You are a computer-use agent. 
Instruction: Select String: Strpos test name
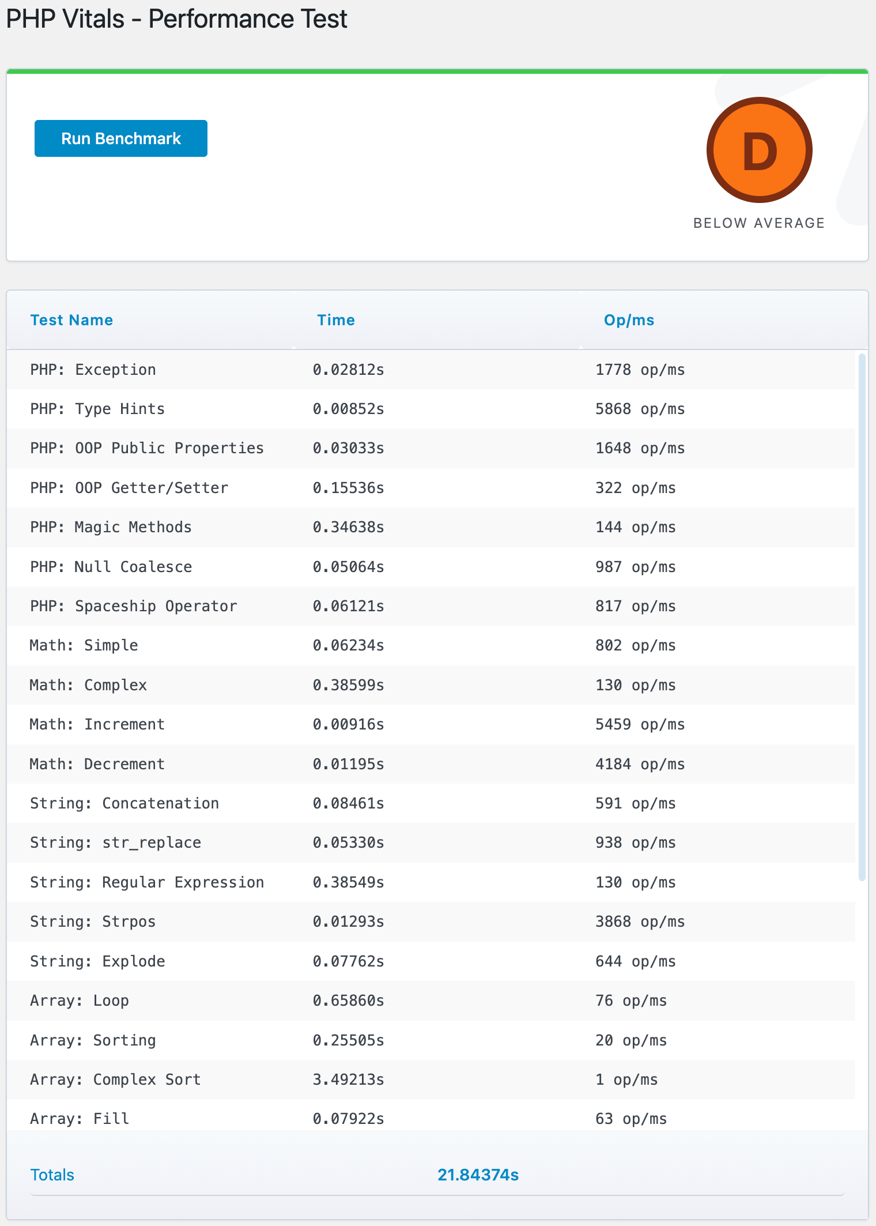click(93, 922)
